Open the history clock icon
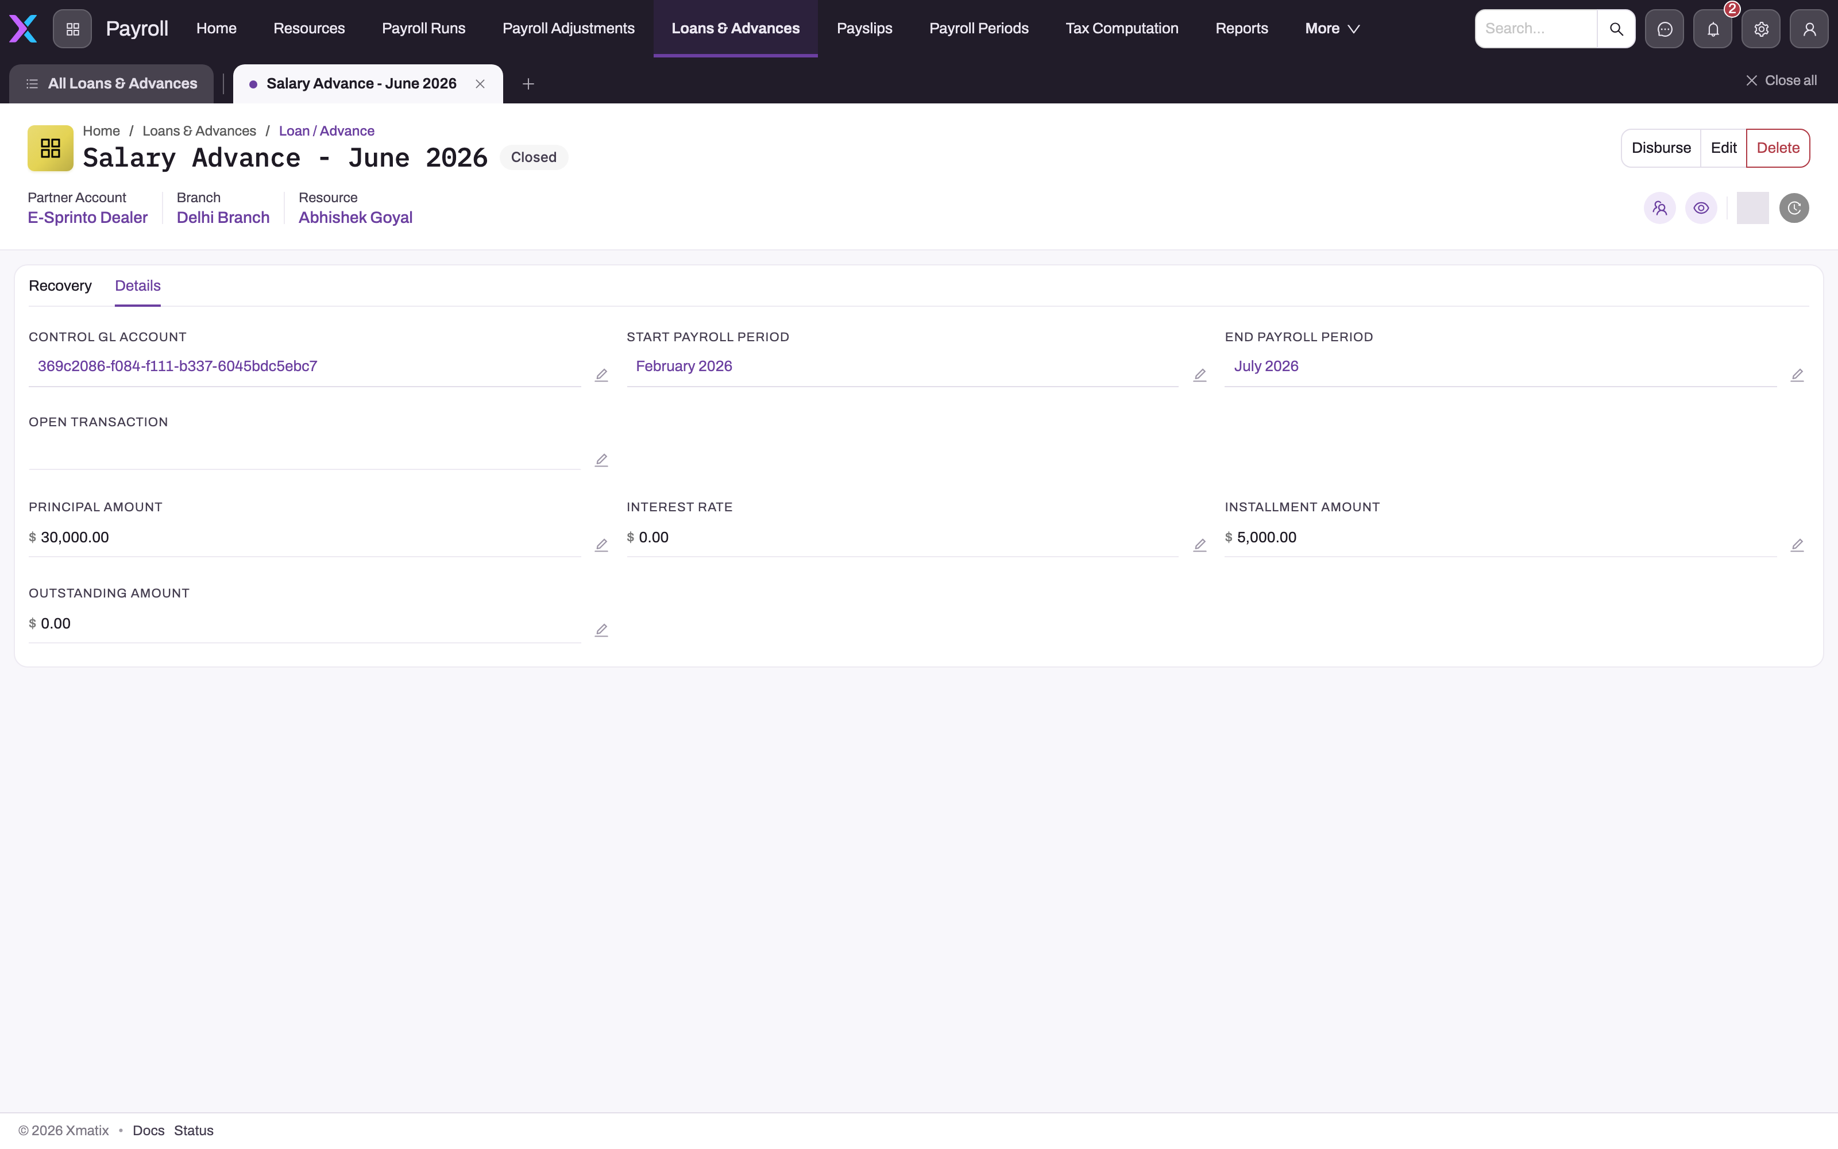The height and width of the screenshot is (1149, 1838). click(1794, 208)
